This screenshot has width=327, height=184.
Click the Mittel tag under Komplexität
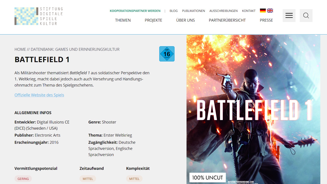click(134, 179)
